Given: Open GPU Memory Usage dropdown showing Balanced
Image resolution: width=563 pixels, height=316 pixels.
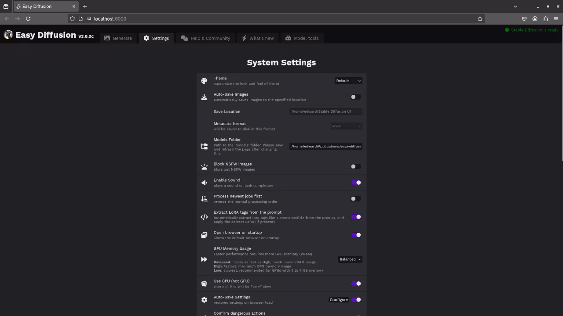Looking at the screenshot, I should click(350, 259).
